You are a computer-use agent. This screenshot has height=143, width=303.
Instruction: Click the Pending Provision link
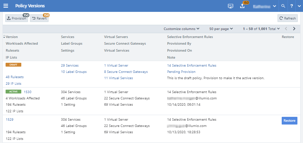coord(181,71)
